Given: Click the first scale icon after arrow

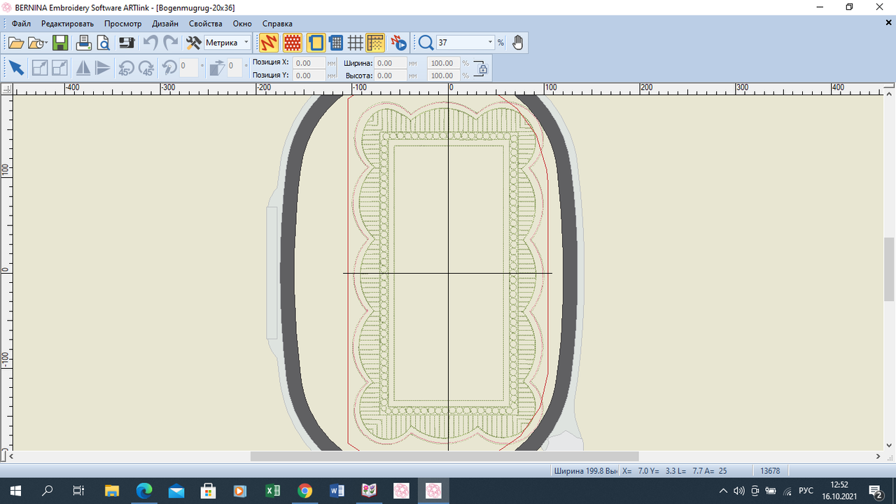Looking at the screenshot, I should pyautogui.click(x=40, y=68).
